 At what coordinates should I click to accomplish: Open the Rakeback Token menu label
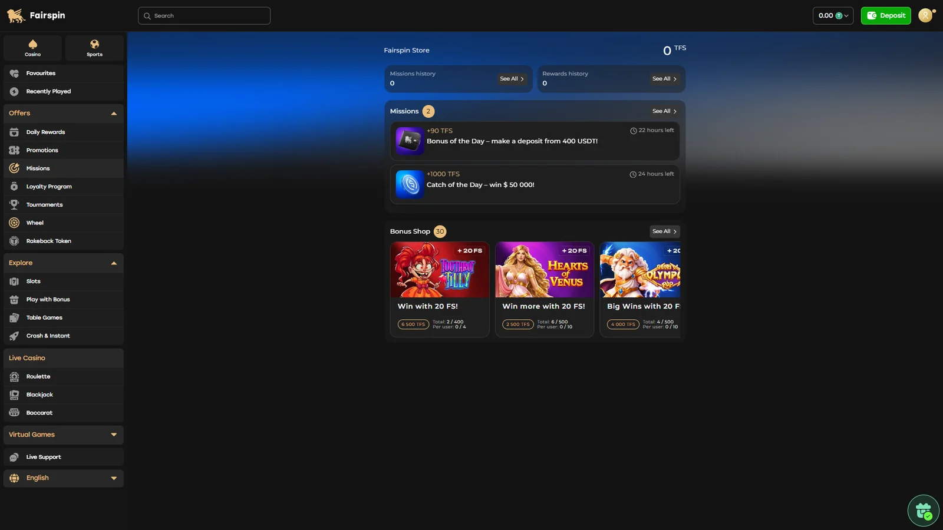click(x=49, y=241)
